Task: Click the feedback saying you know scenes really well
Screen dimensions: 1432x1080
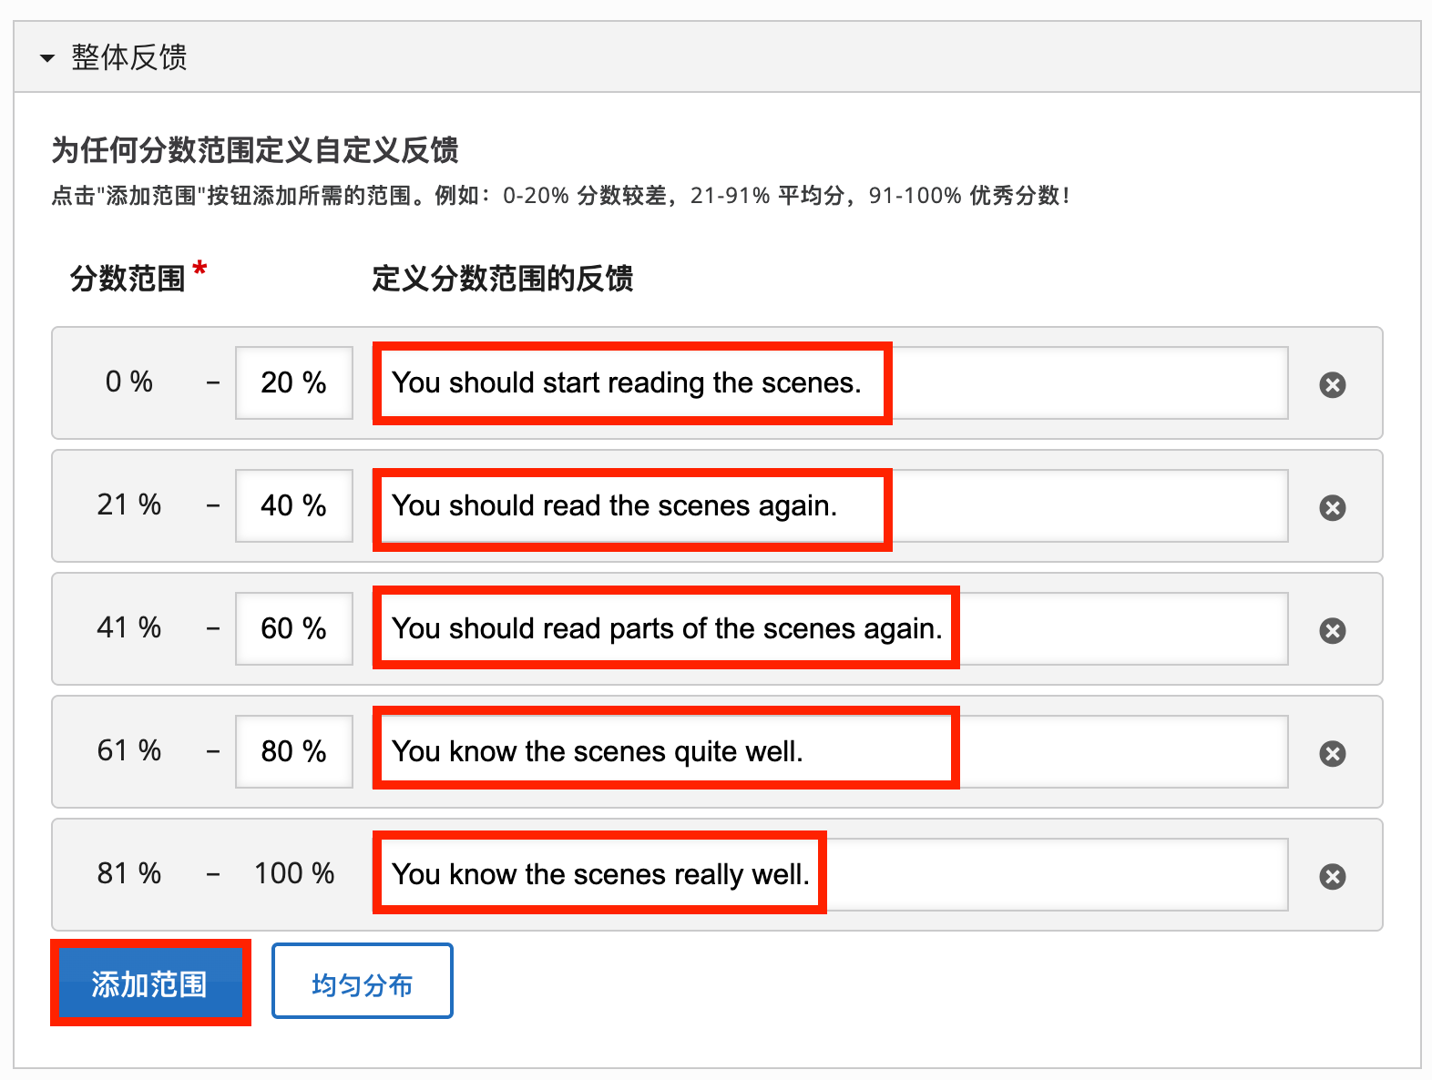Action: (x=598, y=874)
